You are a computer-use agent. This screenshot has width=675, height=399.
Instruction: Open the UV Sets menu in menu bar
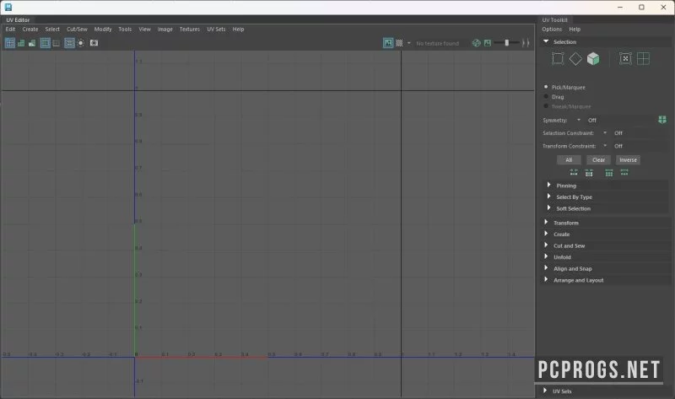216,30
